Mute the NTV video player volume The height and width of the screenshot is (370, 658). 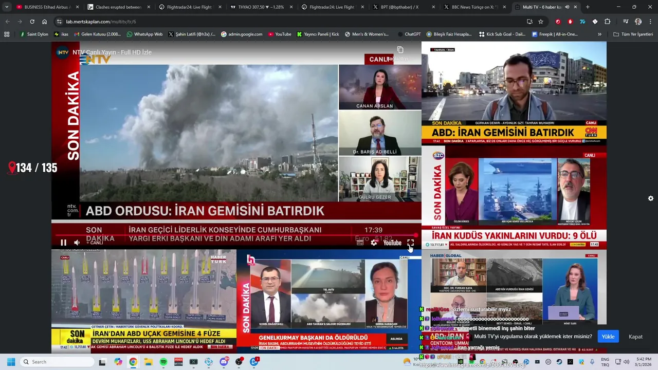77,243
